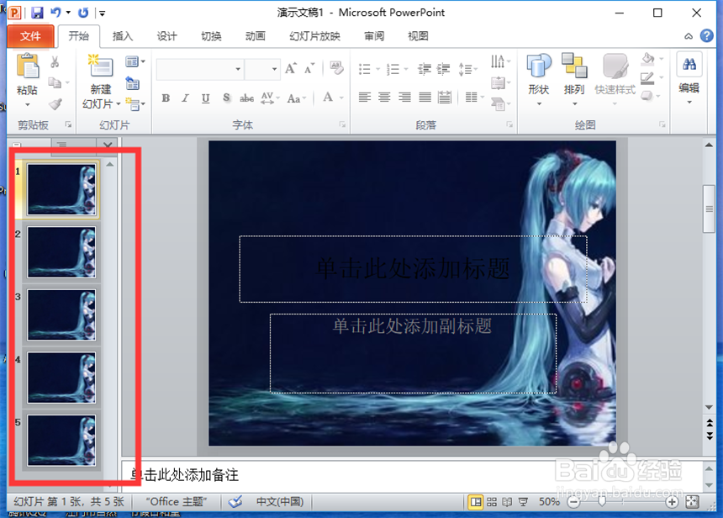This screenshot has height=518, width=723.
Task: Toggle Strikethrough abc formatting
Action: tap(246, 98)
